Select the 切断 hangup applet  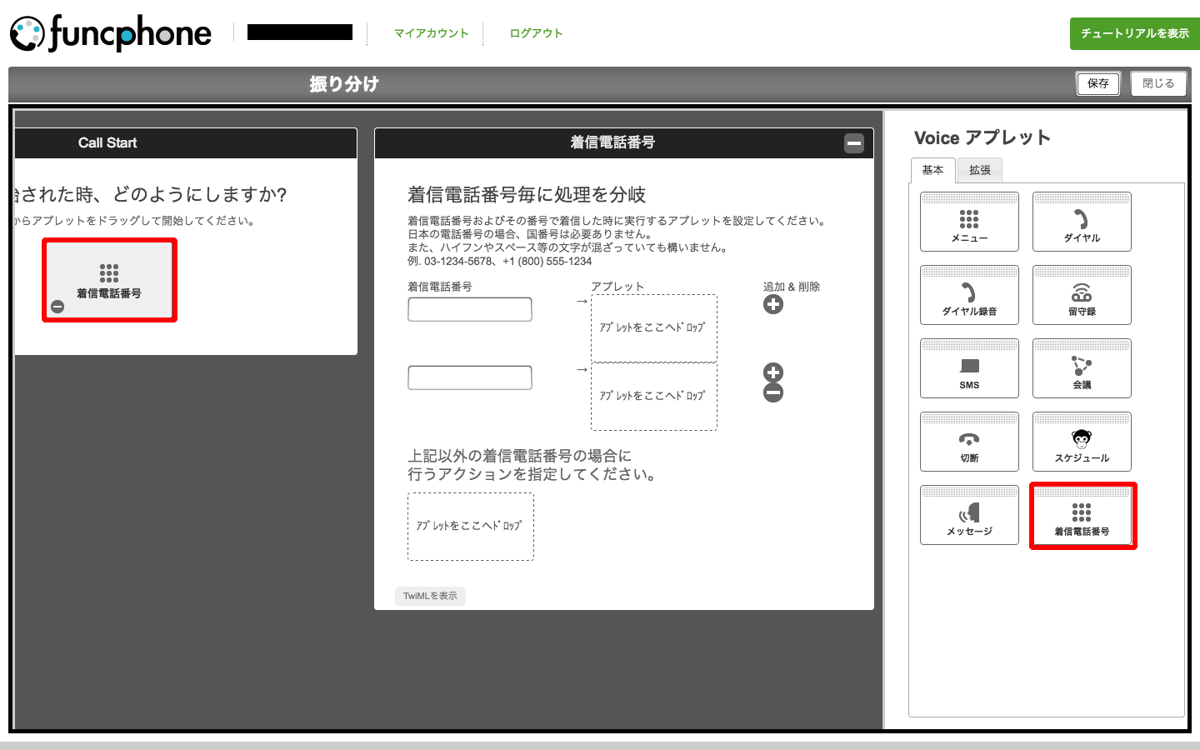pos(969,442)
